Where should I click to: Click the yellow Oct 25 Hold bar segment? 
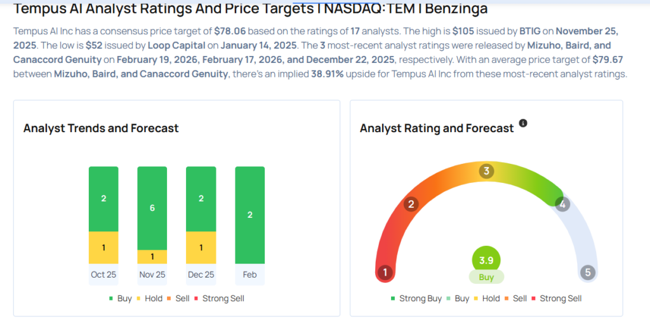pyautogui.click(x=103, y=247)
